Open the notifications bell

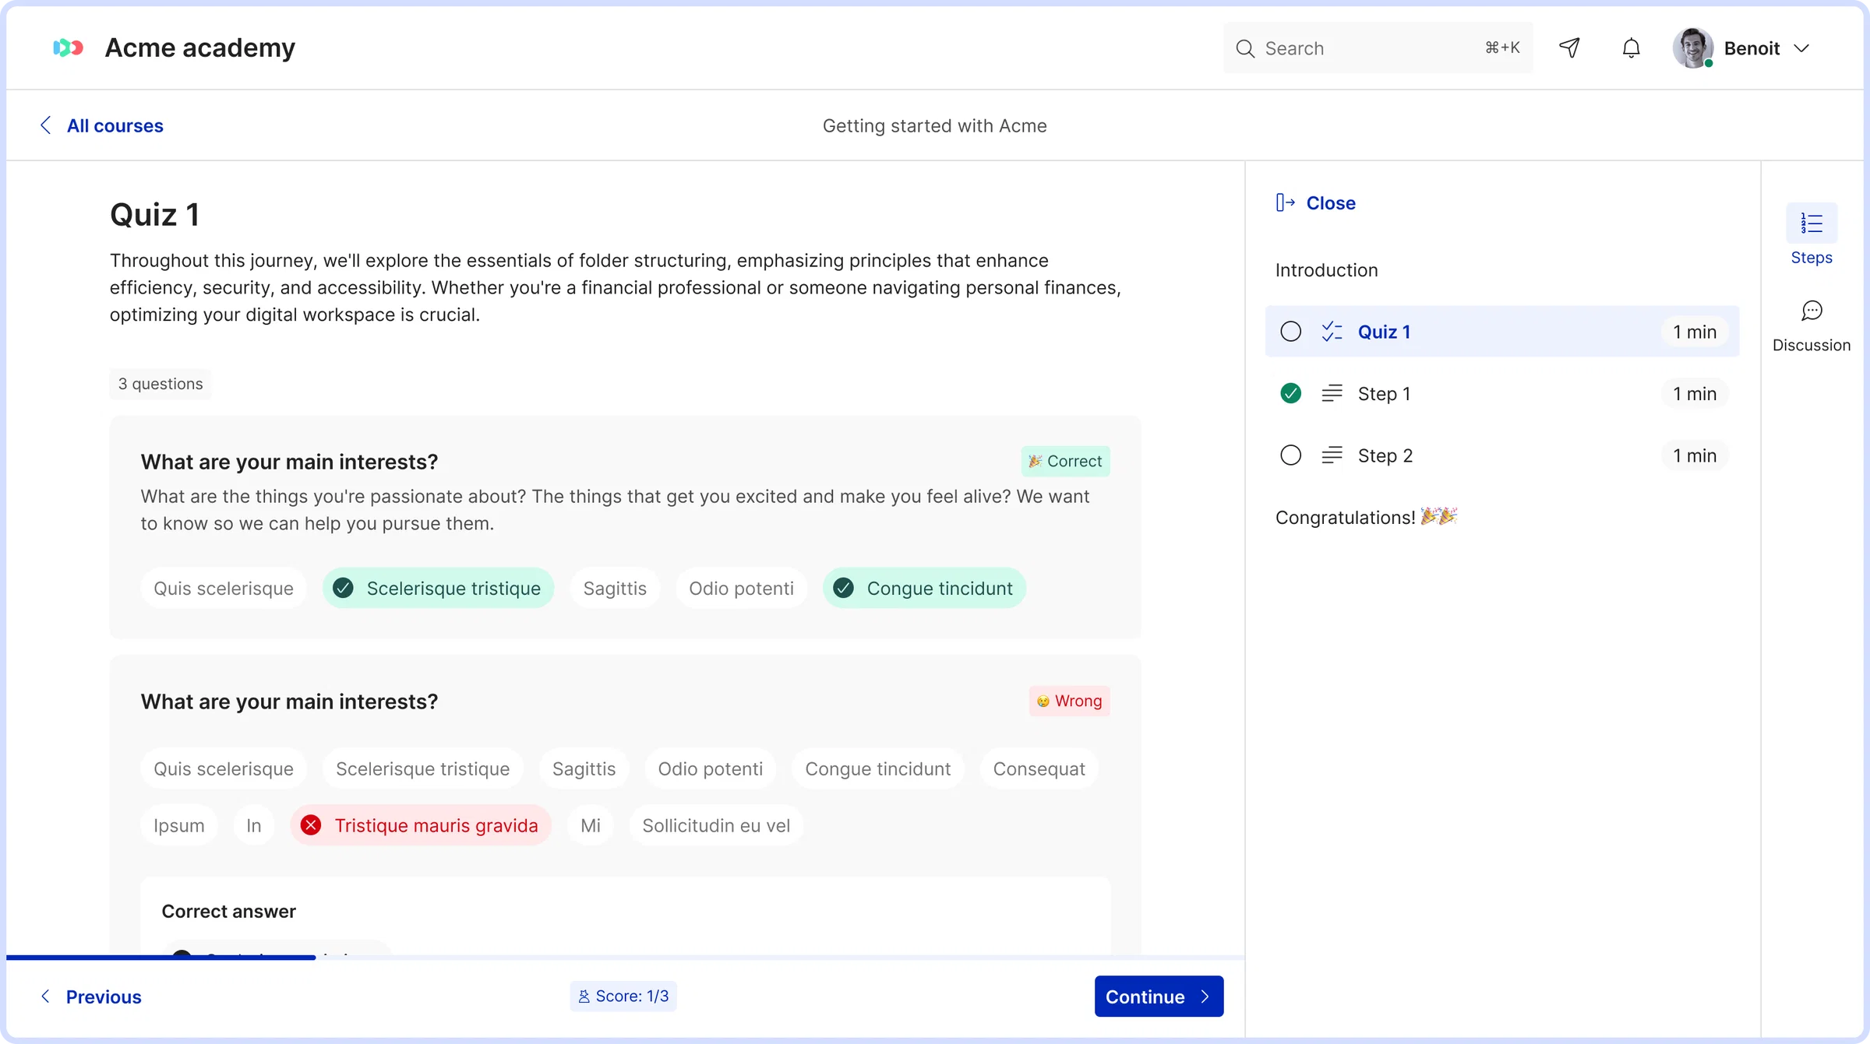click(x=1631, y=47)
